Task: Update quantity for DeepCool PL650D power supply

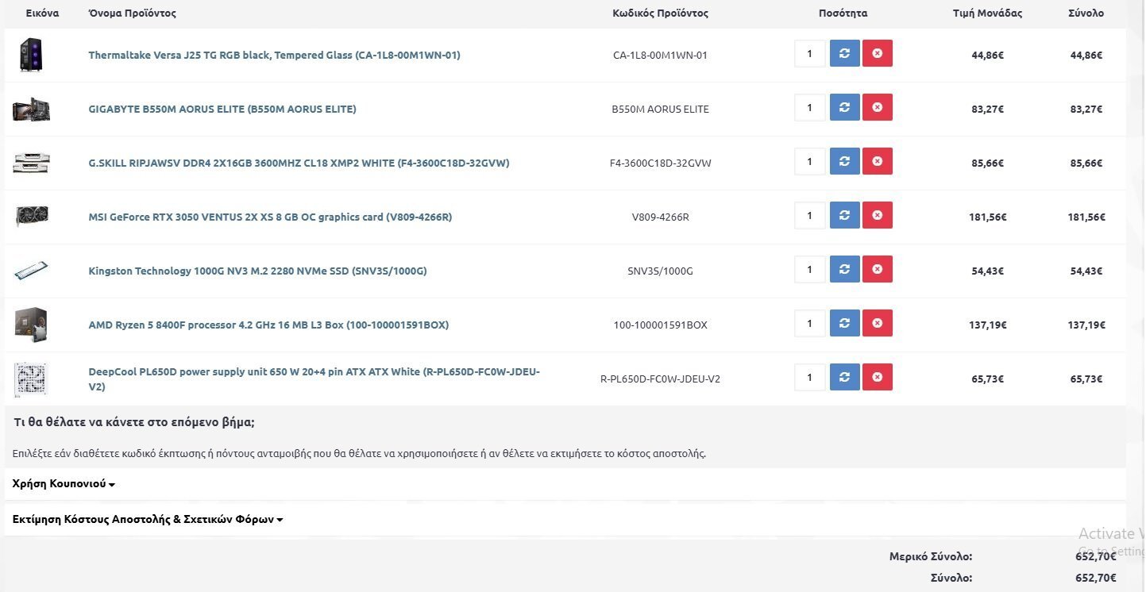Action: pyautogui.click(x=845, y=377)
